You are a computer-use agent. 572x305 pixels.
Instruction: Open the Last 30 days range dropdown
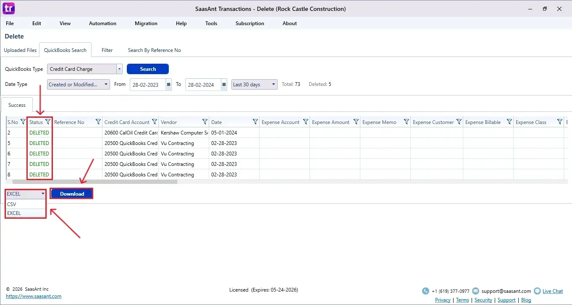coord(255,84)
